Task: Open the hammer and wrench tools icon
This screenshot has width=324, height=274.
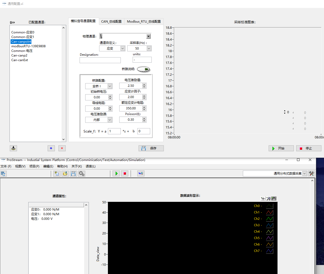Action: 312,174
